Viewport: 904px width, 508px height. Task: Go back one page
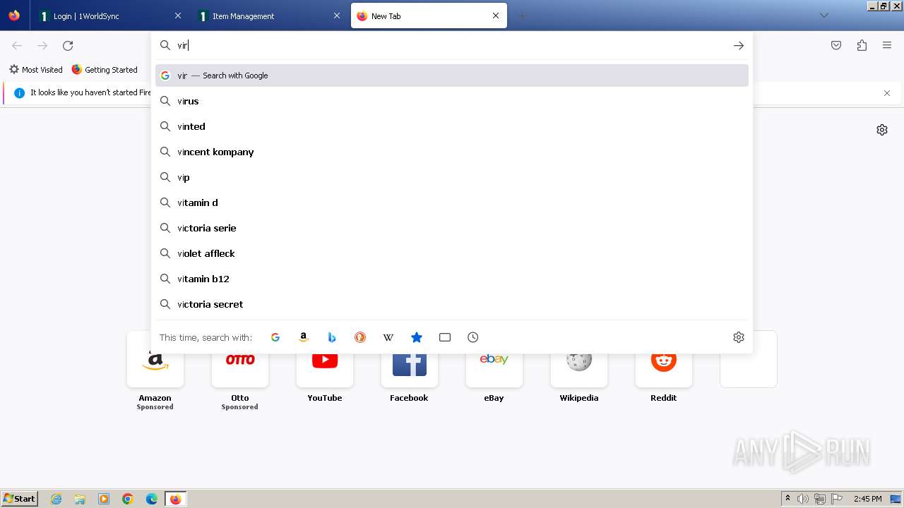(17, 45)
